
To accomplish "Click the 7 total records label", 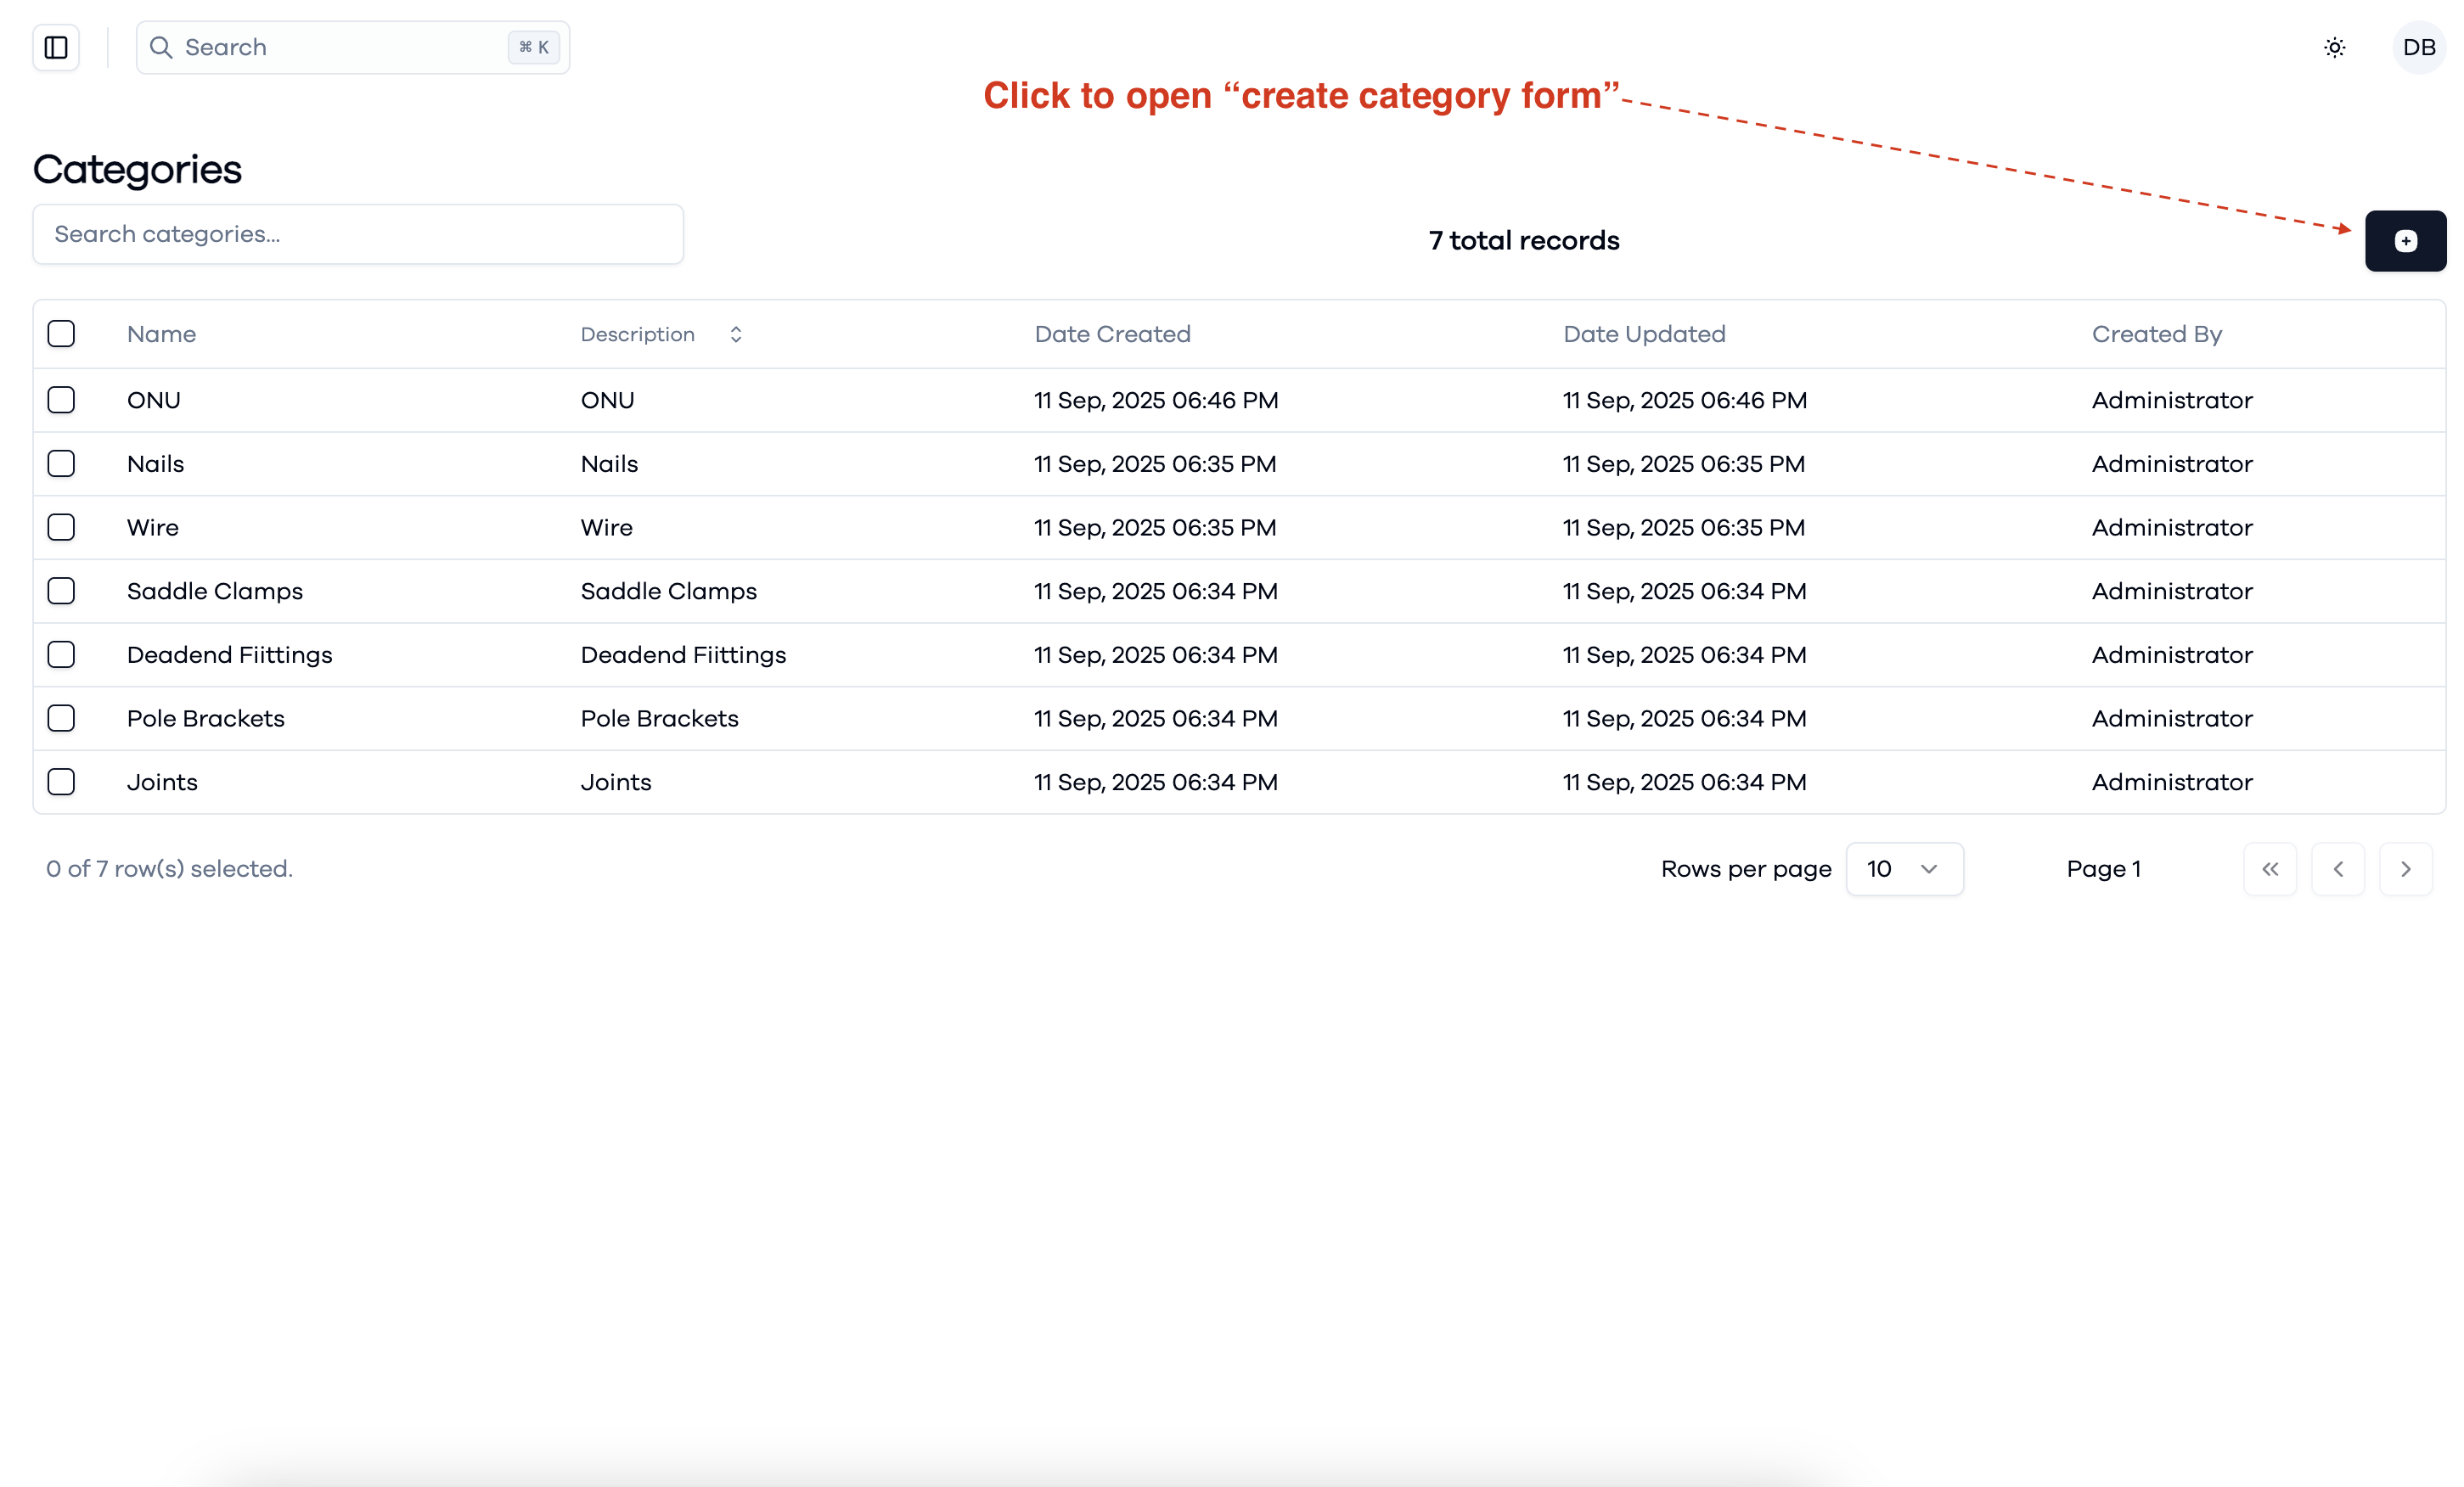I will 1524,241.
